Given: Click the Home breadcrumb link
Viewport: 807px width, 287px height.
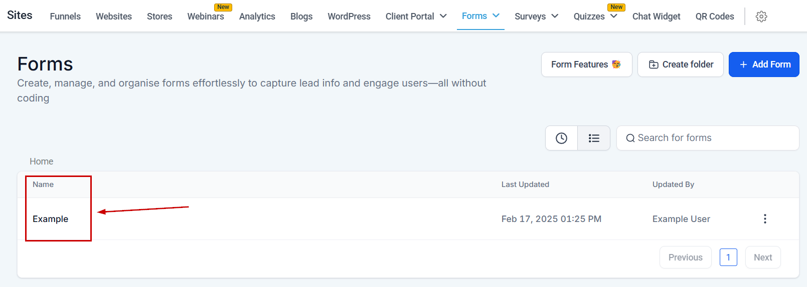Looking at the screenshot, I should [x=41, y=161].
